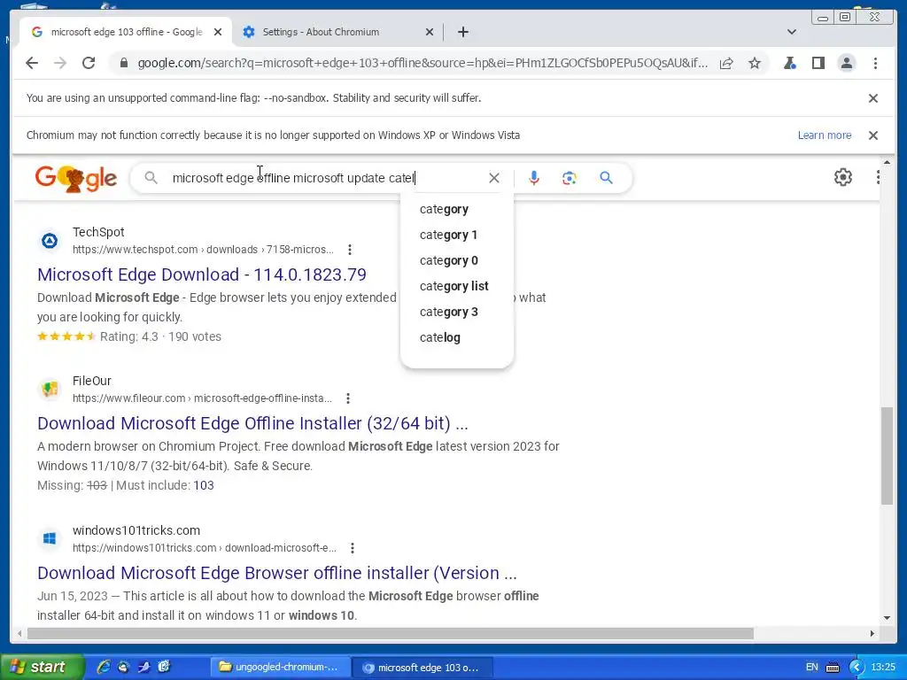
Task: Close the Google search tab
Action: [218, 33]
